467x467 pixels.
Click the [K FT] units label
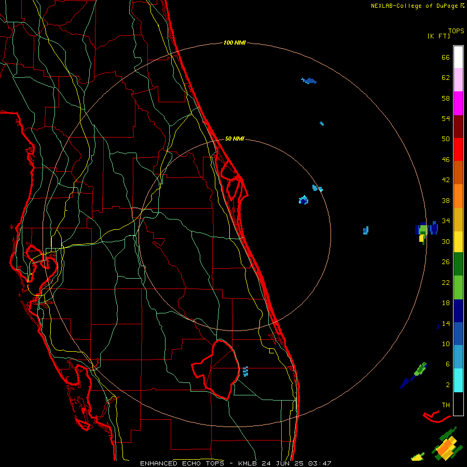(x=438, y=36)
